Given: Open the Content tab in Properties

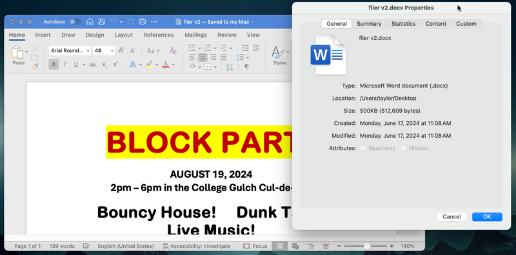Looking at the screenshot, I should pyautogui.click(x=436, y=24).
